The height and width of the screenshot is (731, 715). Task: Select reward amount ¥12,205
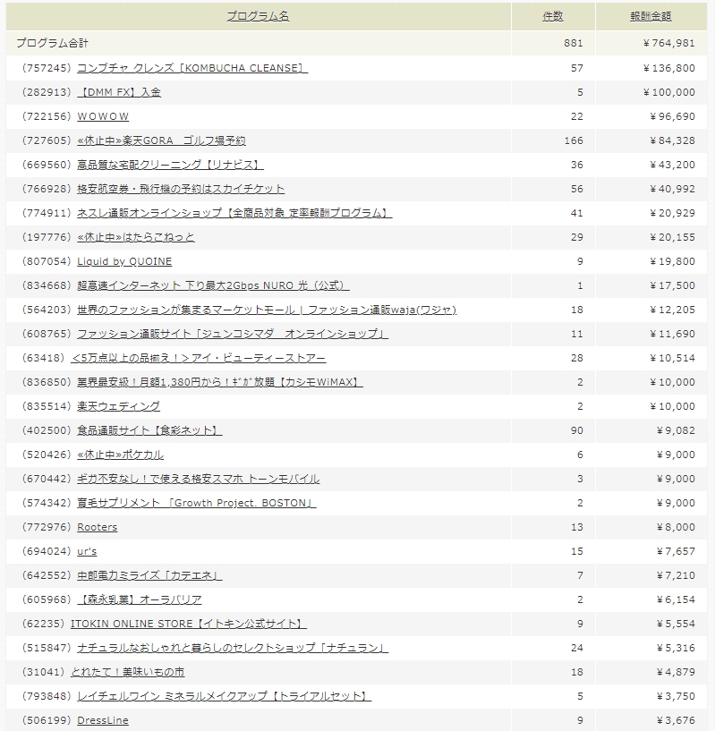[x=672, y=310]
